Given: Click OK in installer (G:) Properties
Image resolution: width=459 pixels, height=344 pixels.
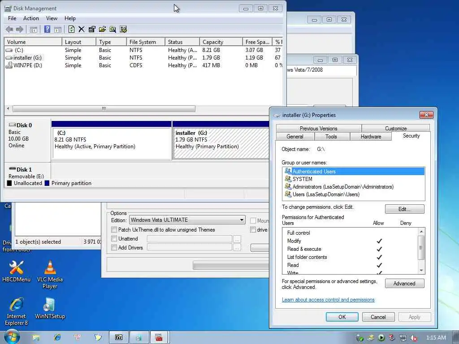Looking at the screenshot, I should 342,317.
